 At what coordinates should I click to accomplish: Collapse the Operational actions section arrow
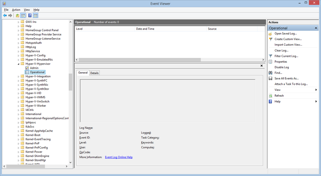click(316, 28)
